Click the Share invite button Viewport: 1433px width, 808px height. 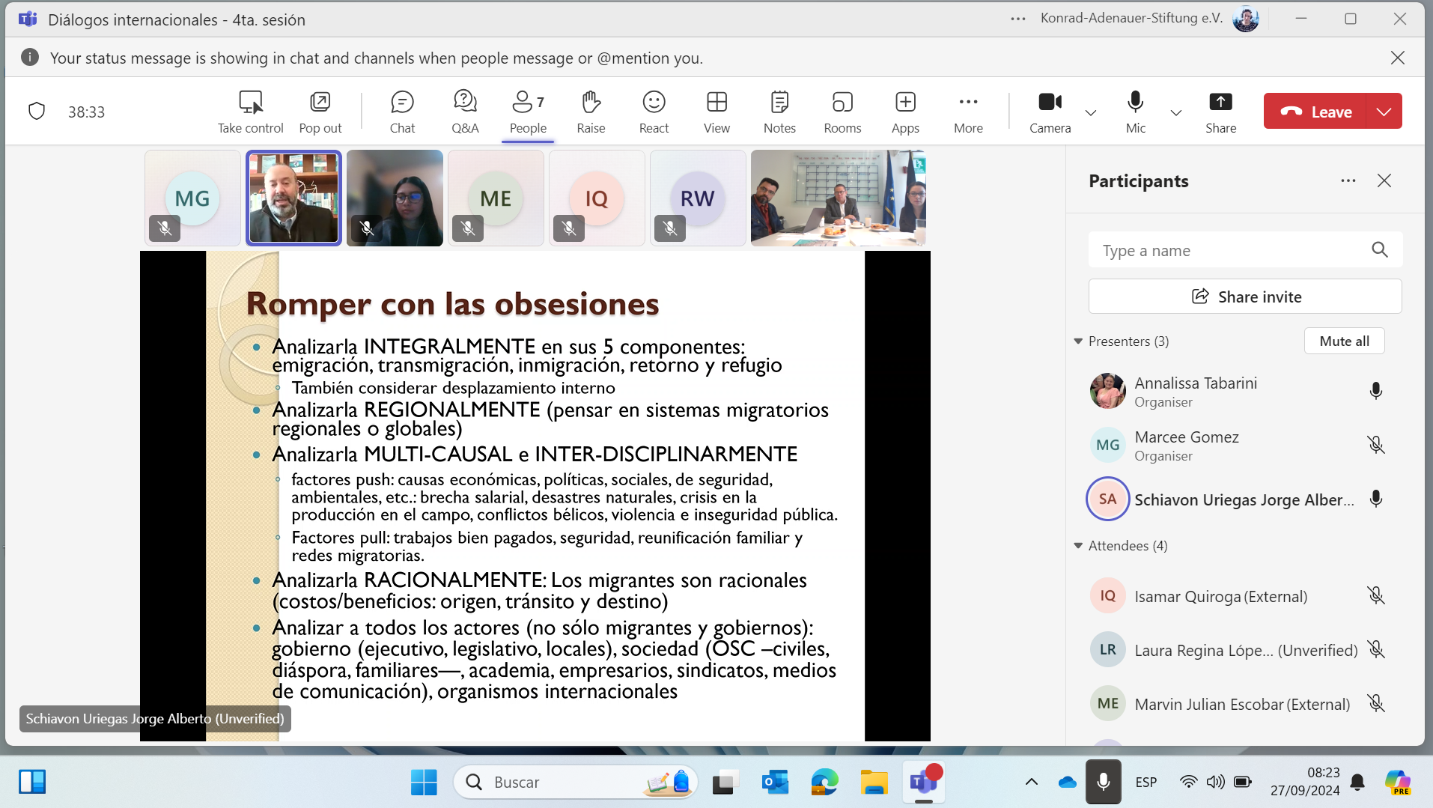(1245, 297)
